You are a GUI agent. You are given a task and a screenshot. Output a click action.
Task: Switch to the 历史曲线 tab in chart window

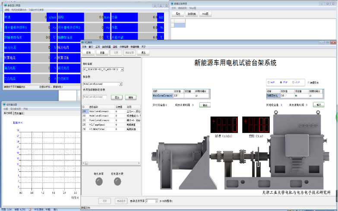tap(19, 113)
